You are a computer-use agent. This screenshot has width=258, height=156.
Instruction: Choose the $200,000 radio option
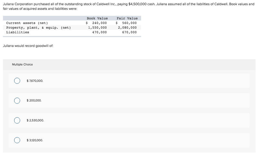(17, 101)
